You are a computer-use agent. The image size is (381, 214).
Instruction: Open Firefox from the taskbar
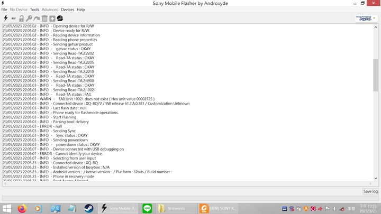click(22, 208)
